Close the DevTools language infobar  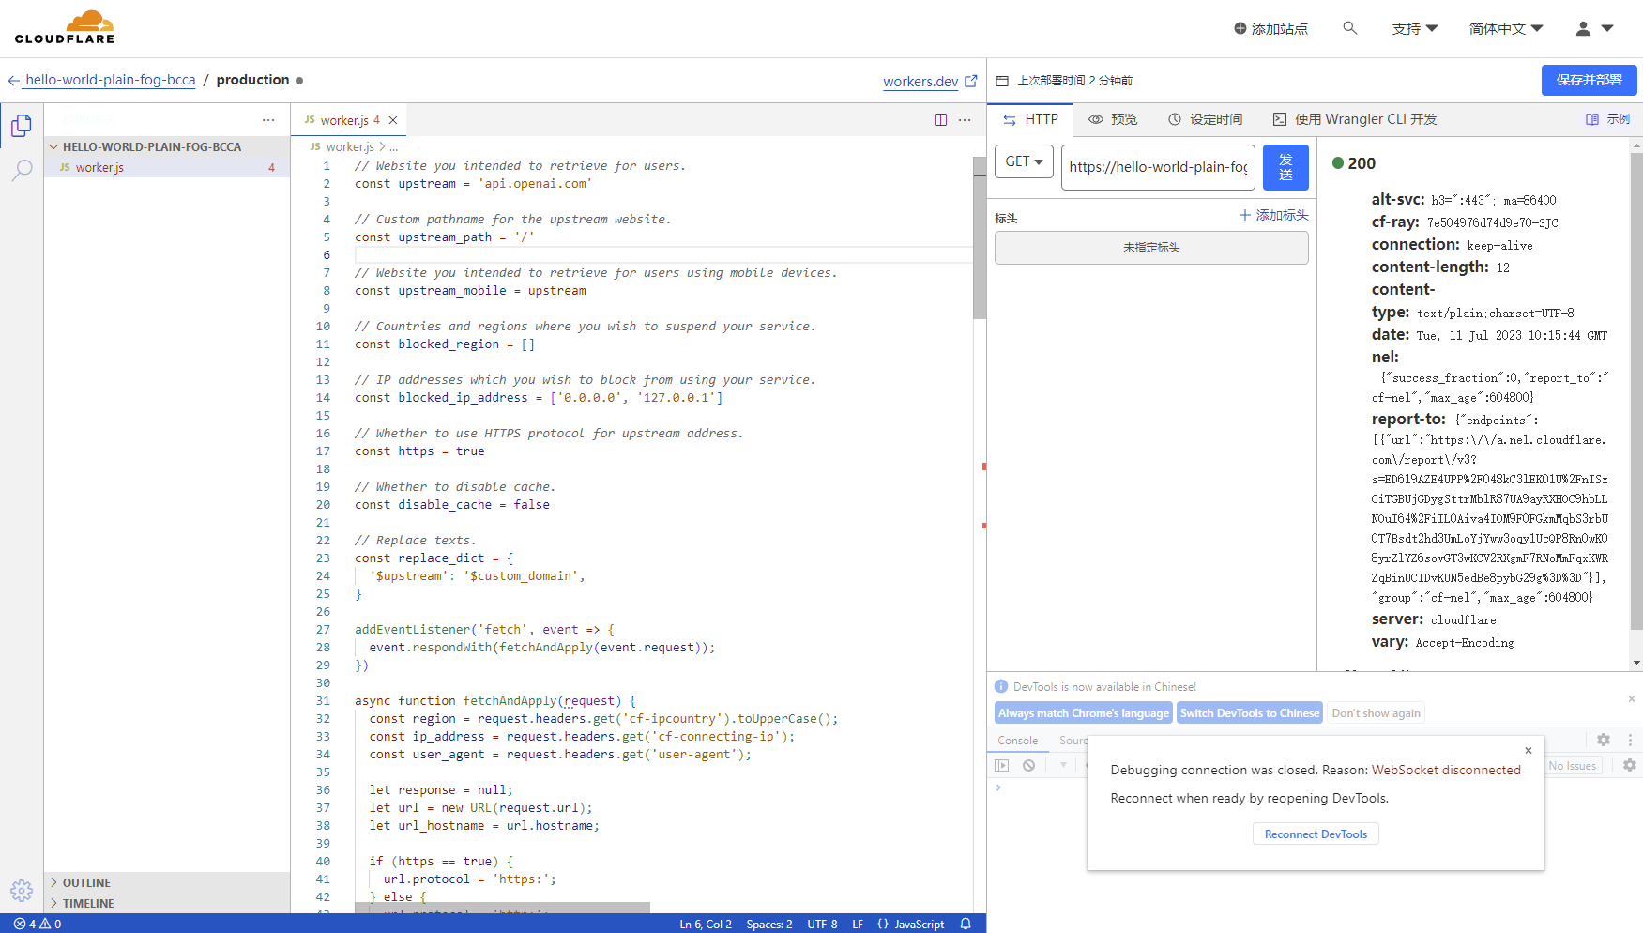(1632, 698)
